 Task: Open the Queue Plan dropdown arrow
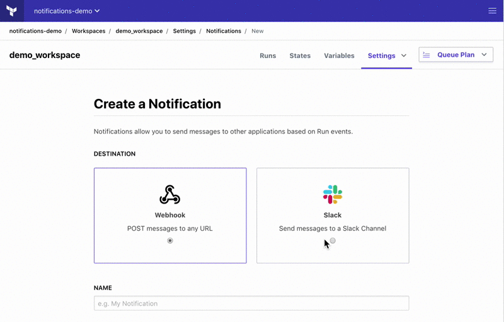tap(484, 55)
